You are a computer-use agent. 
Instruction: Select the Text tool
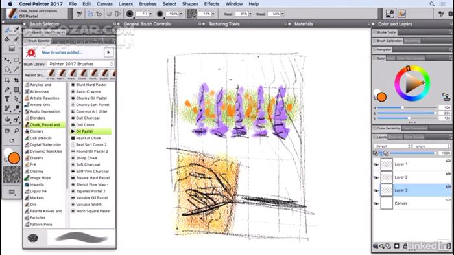click(8, 99)
